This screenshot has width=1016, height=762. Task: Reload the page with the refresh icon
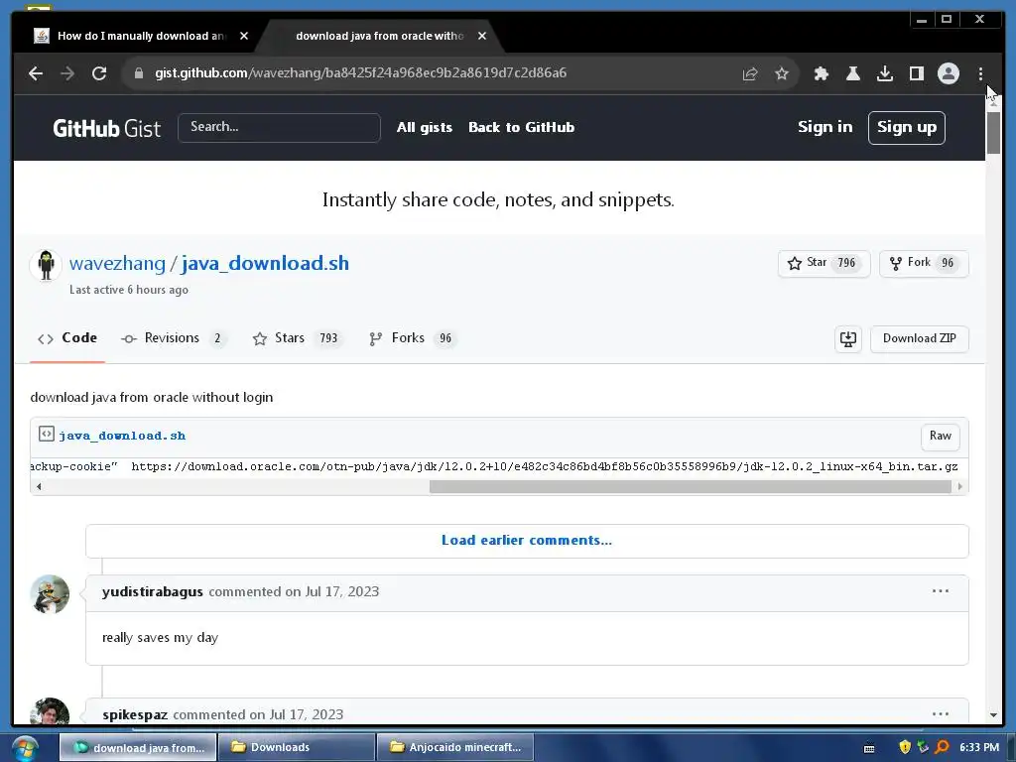click(99, 73)
